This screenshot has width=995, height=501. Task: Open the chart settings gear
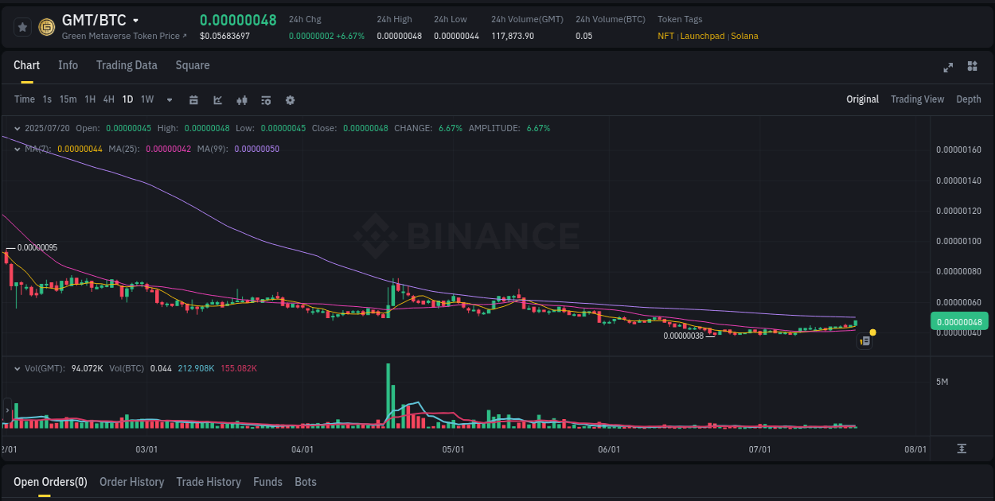(290, 99)
